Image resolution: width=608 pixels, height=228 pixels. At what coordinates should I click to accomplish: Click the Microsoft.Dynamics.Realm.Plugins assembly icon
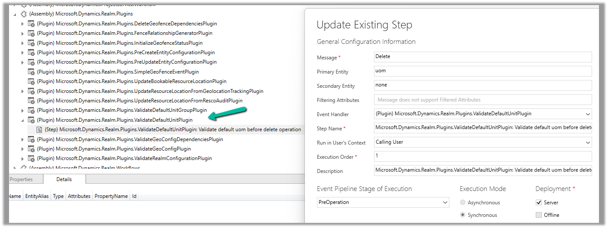(23, 14)
